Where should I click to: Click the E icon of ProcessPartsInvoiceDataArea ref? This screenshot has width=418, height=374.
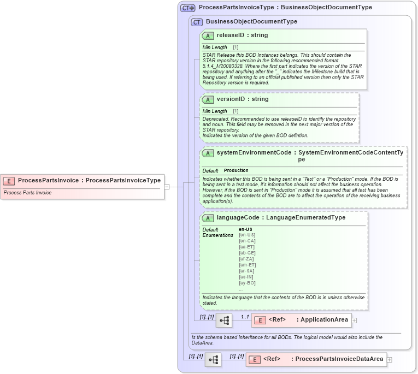(255, 360)
